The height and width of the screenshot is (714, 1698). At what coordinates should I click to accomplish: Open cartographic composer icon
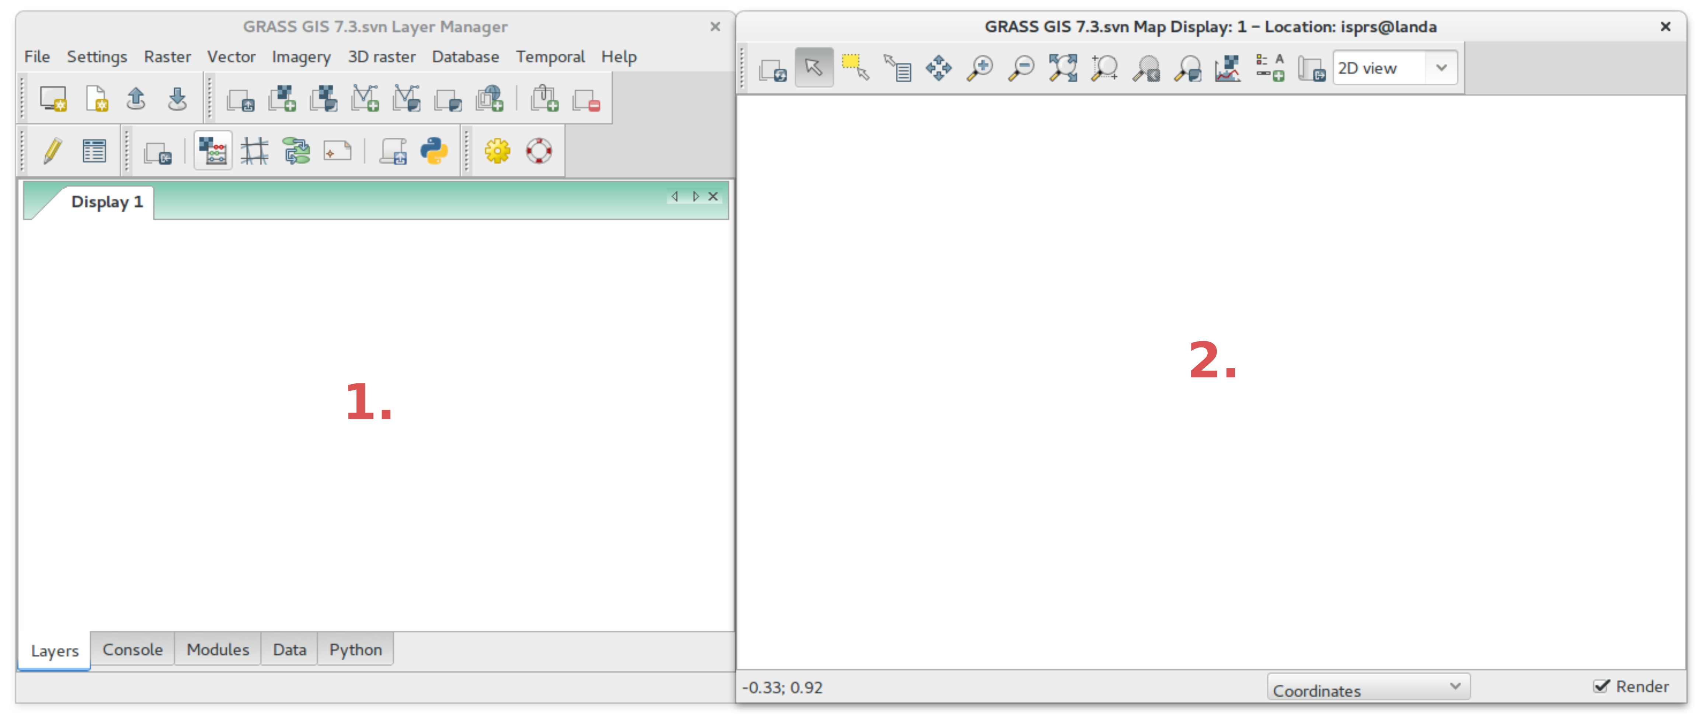[x=337, y=151]
